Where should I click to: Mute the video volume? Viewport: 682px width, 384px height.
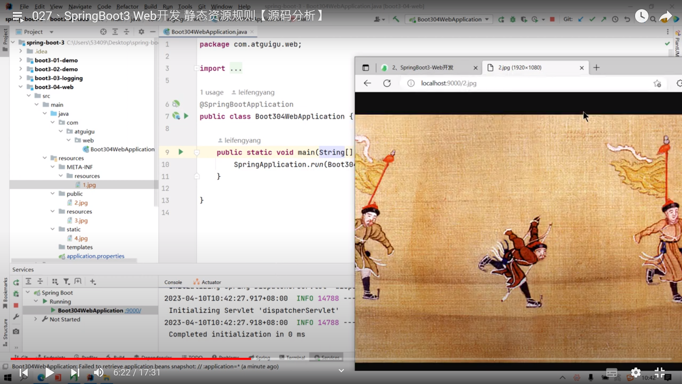pos(98,373)
